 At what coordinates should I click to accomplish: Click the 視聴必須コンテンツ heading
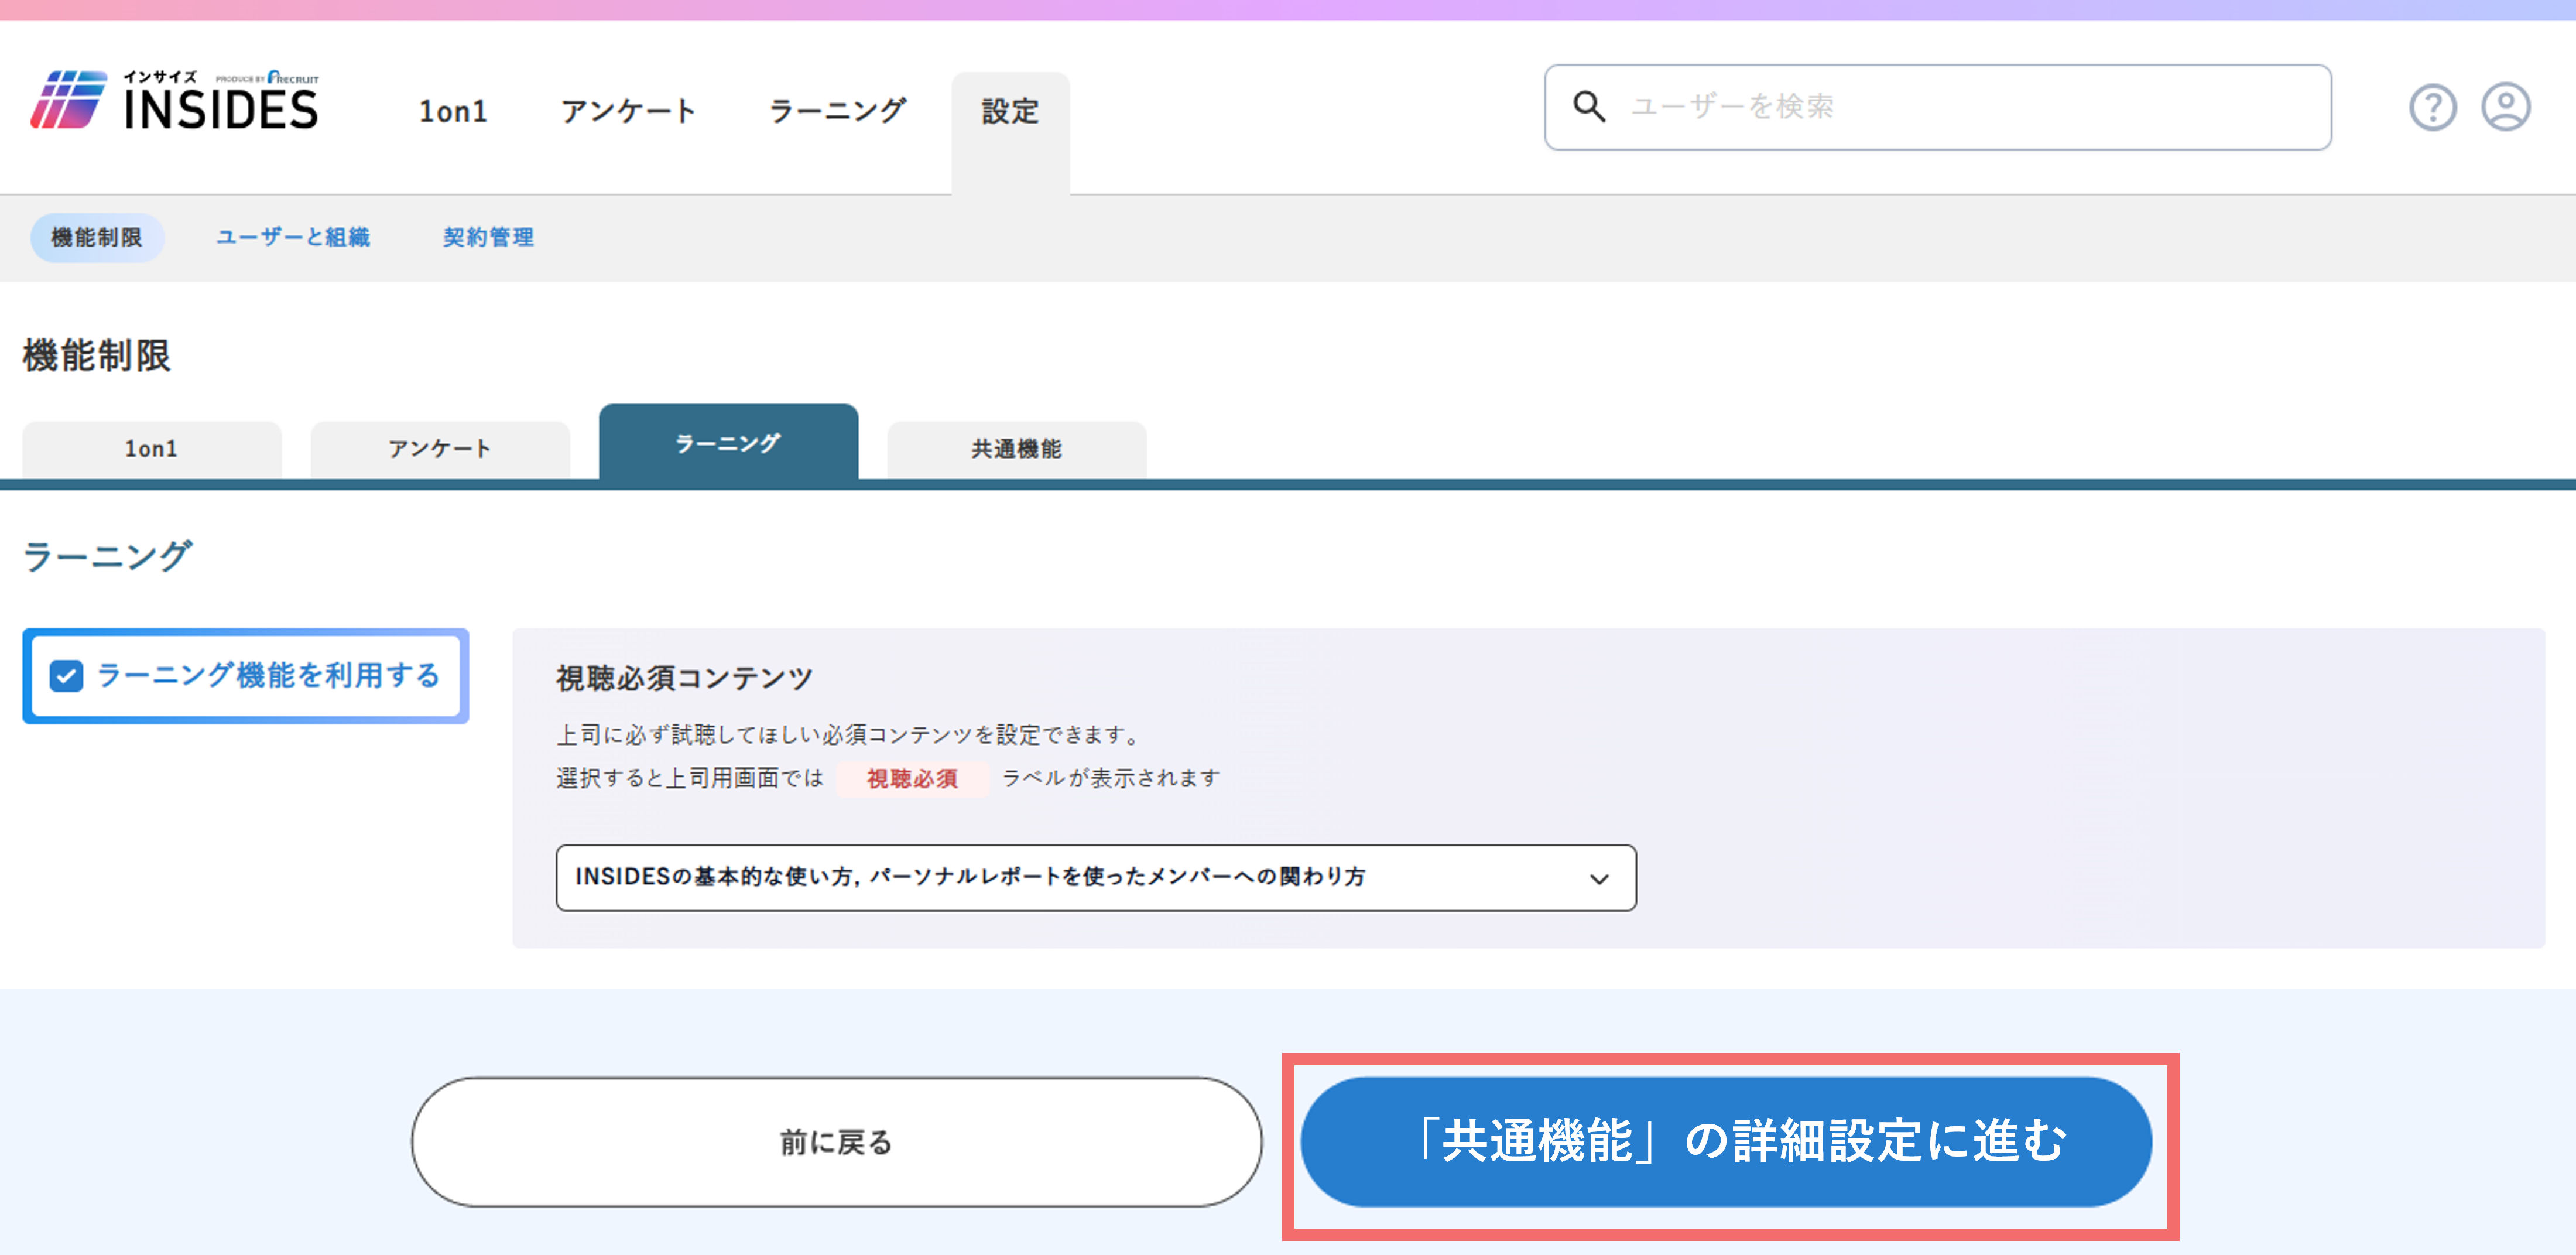pyautogui.click(x=685, y=679)
